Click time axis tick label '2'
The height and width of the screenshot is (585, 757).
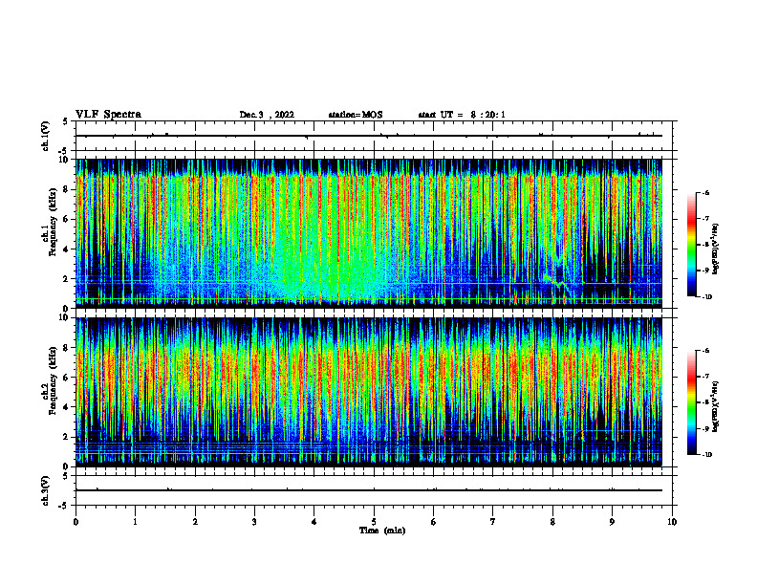point(195,522)
